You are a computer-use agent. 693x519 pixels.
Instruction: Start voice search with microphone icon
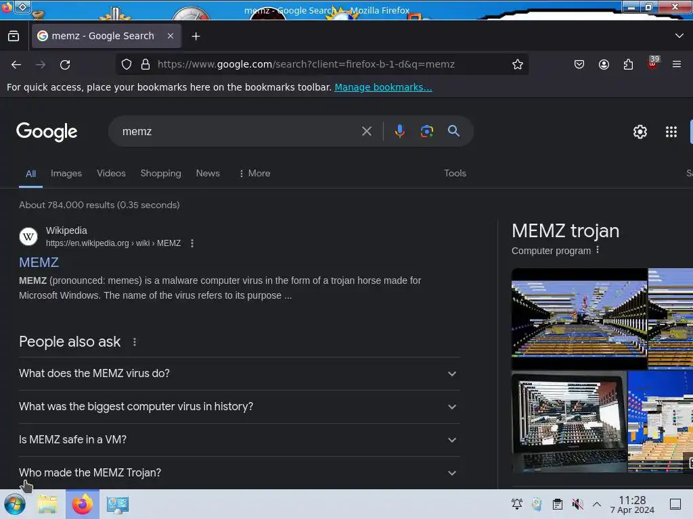click(399, 131)
